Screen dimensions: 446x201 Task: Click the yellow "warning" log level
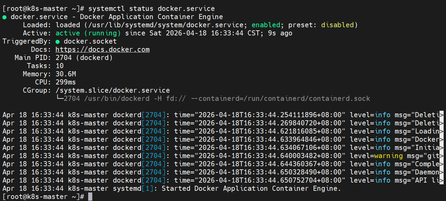click(x=388, y=156)
